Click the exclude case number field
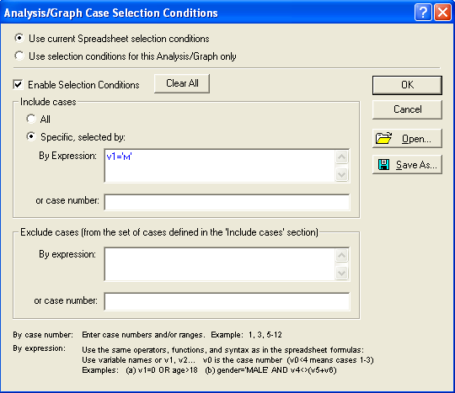The height and width of the screenshot is (393, 455). click(x=227, y=301)
